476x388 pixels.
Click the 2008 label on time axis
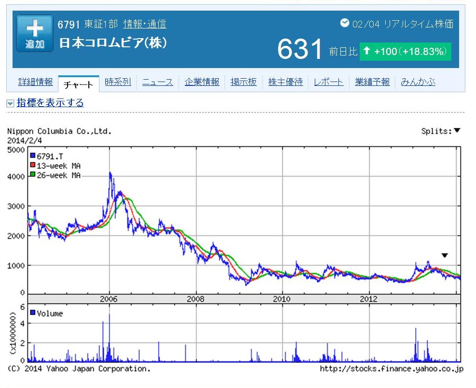coord(196,299)
